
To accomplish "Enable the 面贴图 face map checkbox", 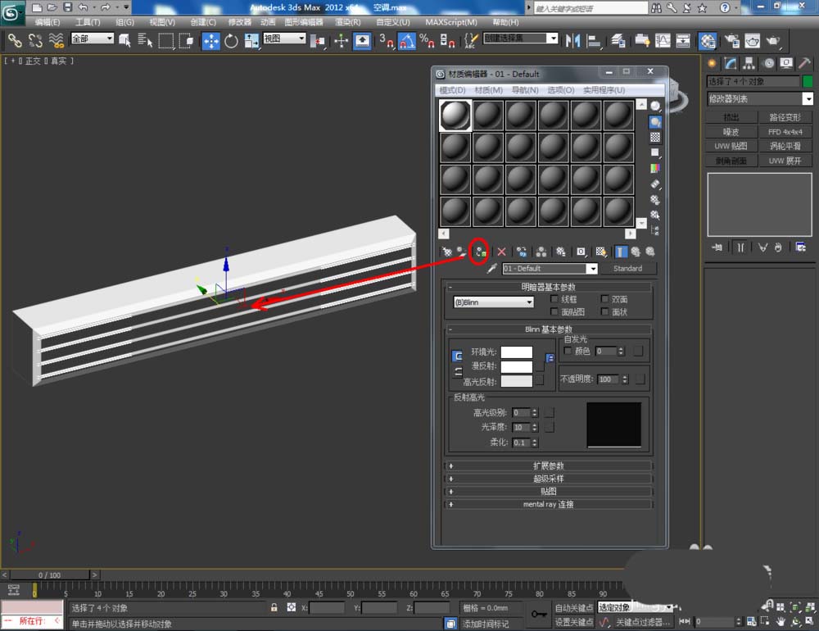I will pyautogui.click(x=554, y=311).
